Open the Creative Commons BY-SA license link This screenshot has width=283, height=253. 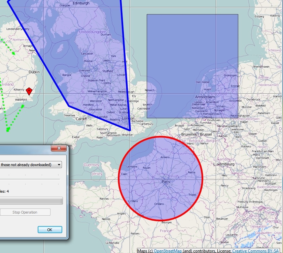(255, 251)
